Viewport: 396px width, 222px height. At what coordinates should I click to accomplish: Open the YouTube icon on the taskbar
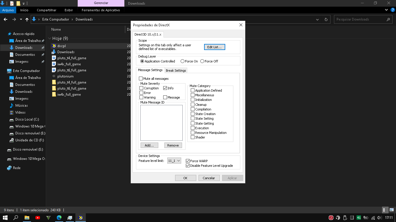pos(37,218)
